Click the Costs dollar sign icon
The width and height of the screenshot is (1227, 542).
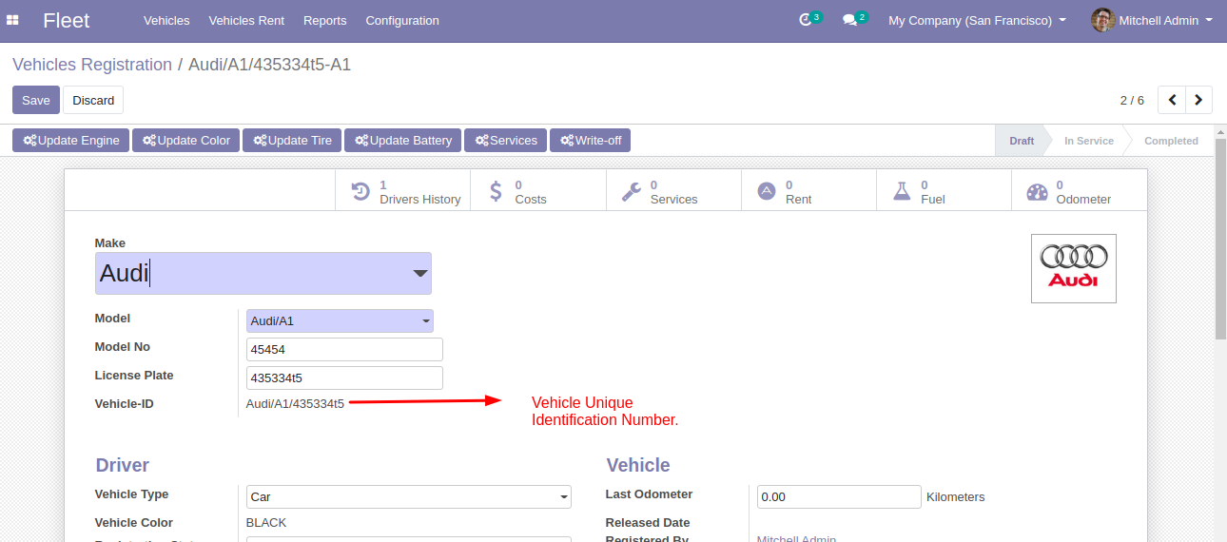496,192
